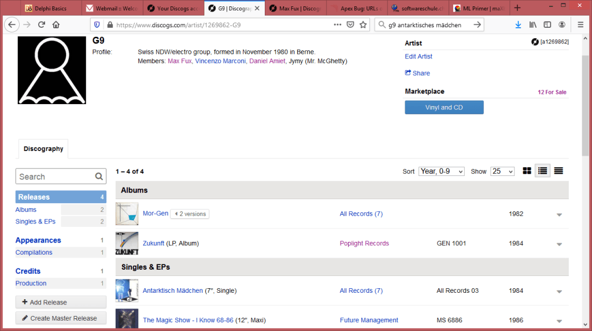Select the Discography tab
Viewport: 592px width, 331px height.
click(43, 149)
